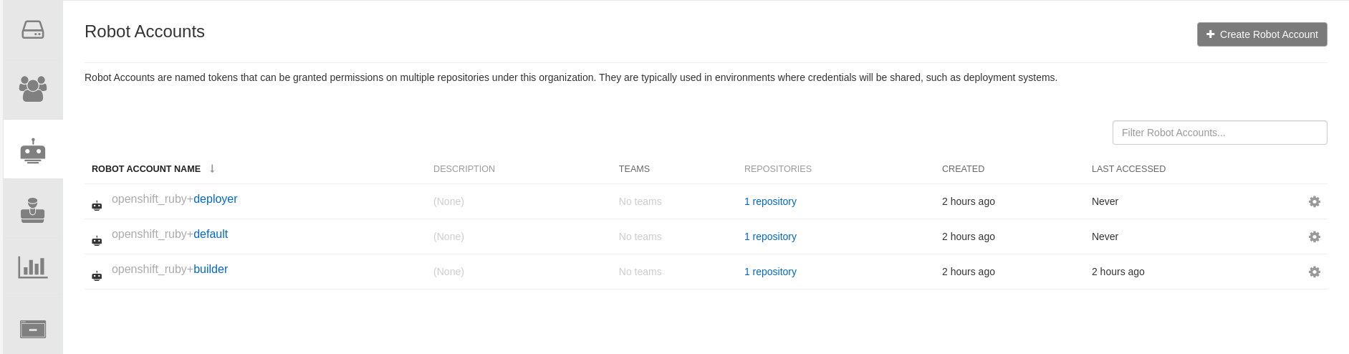
Task: View the deployer robot's 1 repository link
Action: point(770,201)
